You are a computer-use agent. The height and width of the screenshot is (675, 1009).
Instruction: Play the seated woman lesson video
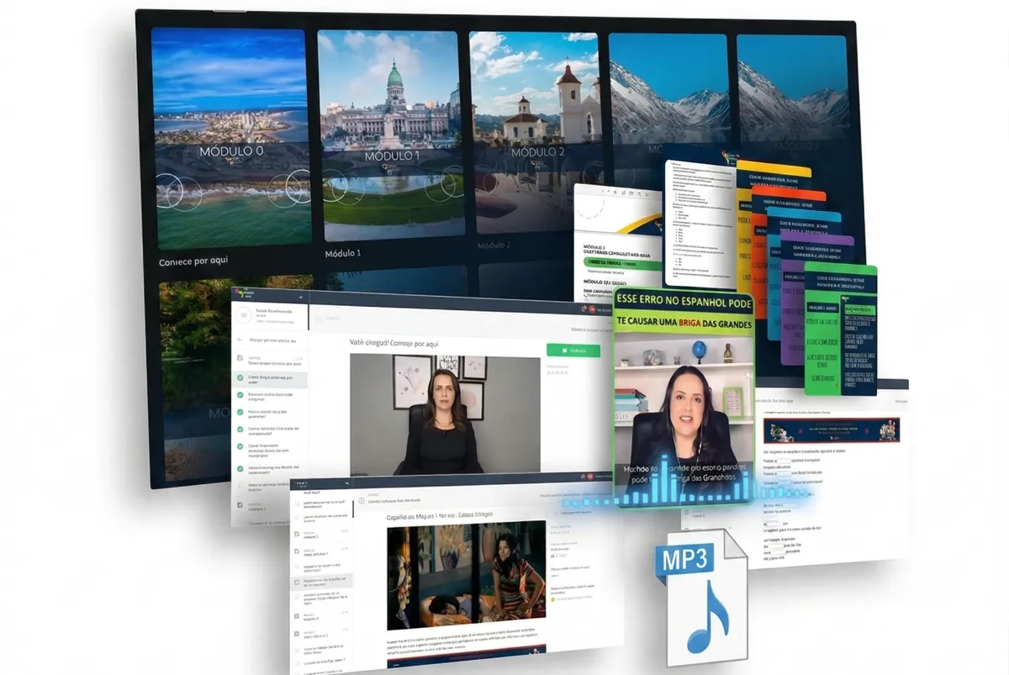coord(445,414)
